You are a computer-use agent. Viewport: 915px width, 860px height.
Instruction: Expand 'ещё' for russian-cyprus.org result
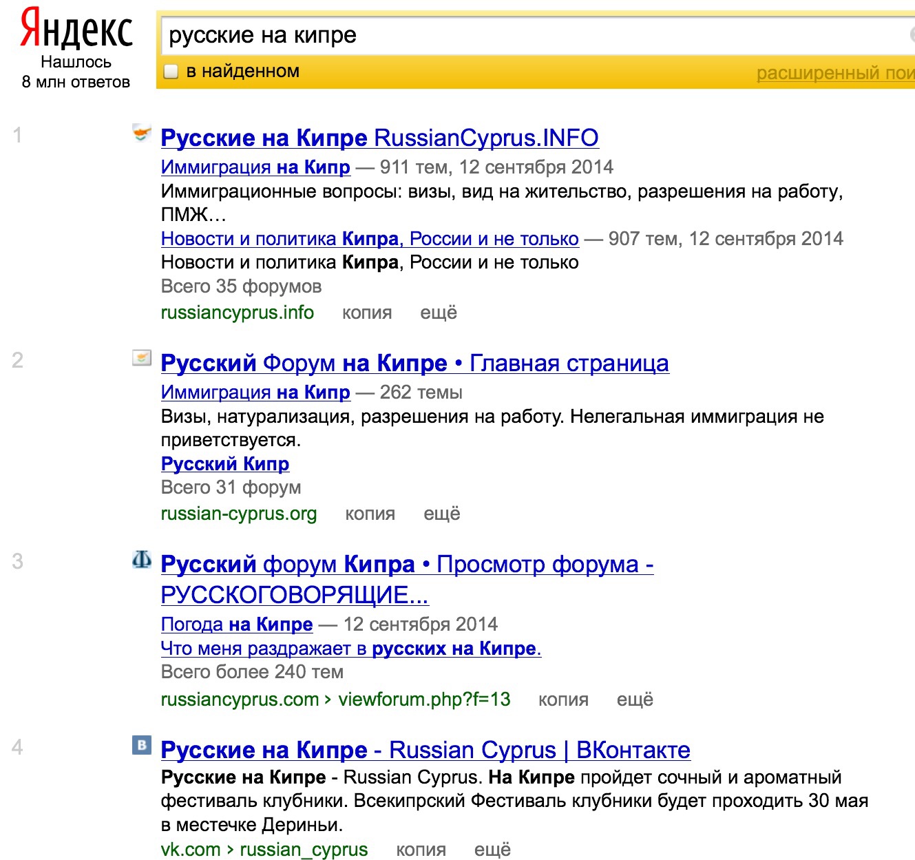442,514
